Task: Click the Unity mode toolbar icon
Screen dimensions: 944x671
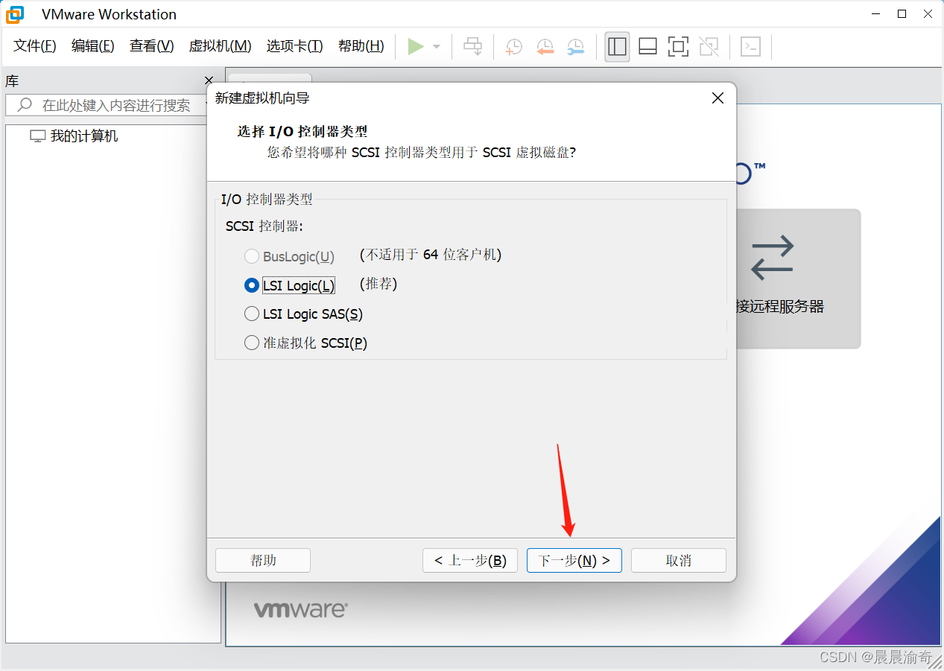Action: click(709, 46)
